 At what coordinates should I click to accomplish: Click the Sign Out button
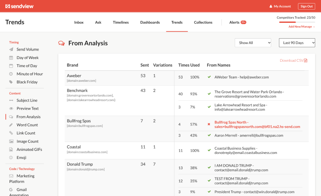(306, 6)
